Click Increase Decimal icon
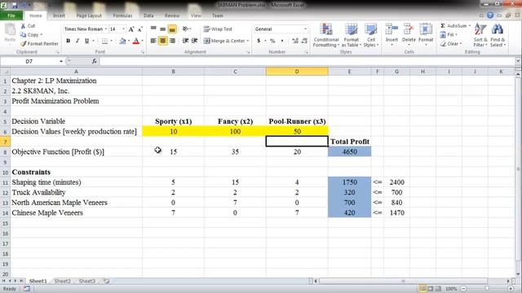Screen dimensions: 522x293 point(295,41)
